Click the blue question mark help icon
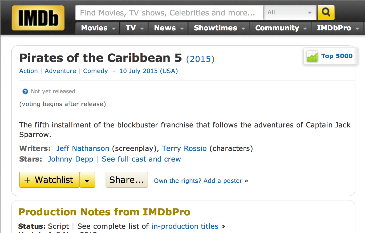Image resolution: width=365 pixels, height=233 pixels. pos(25,92)
